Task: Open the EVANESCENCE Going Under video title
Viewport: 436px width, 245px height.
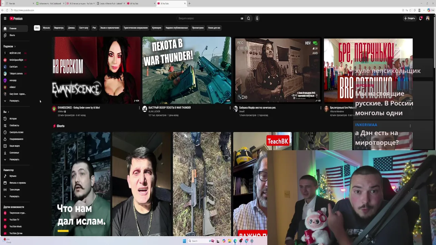Action: click(79, 108)
